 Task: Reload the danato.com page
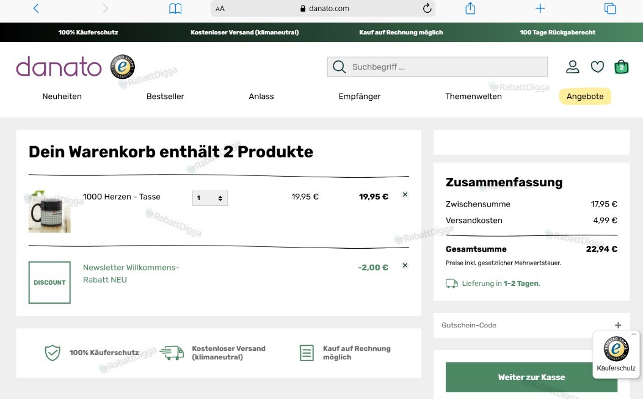427,8
